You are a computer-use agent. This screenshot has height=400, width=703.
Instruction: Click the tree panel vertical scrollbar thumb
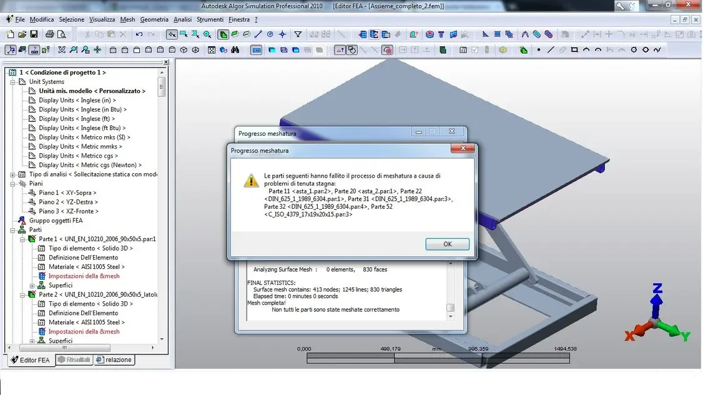162,87
